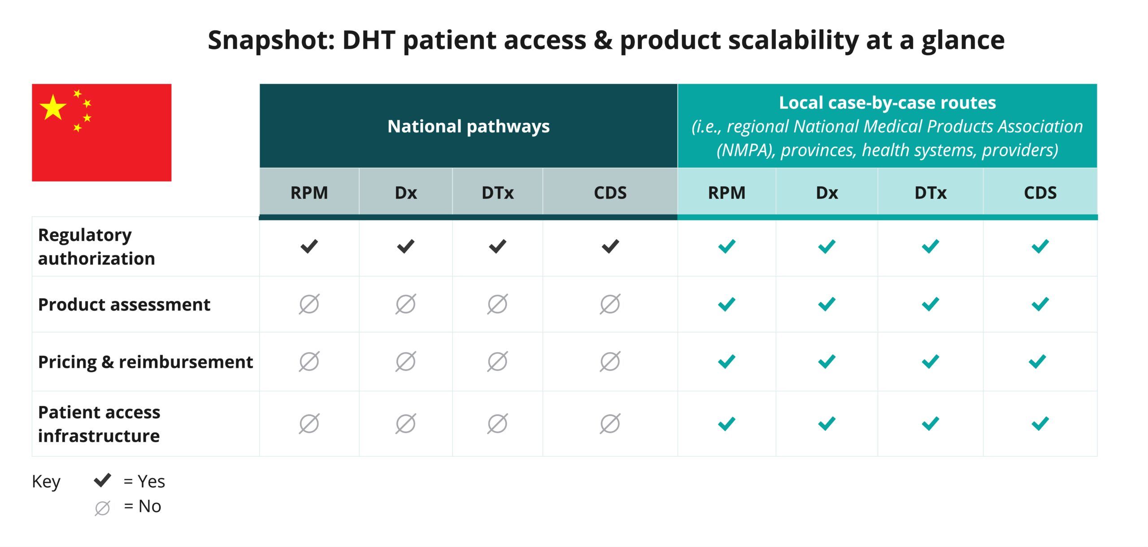Viewport: 1148px width, 547px height.
Task: Click local DTx pricing & reimbursement checkmark
Action: coord(930,362)
